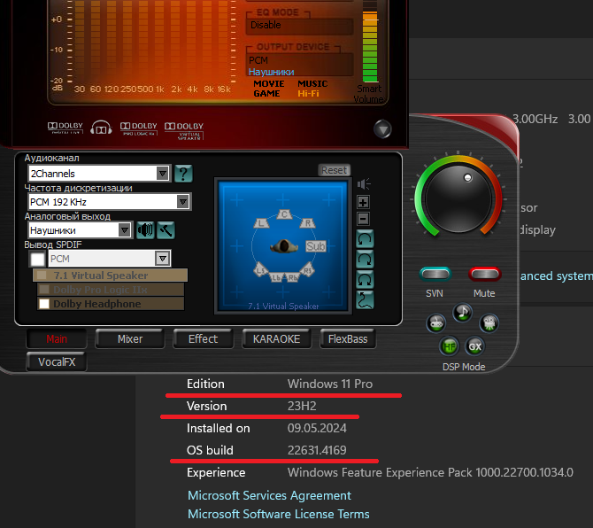Viewport: 593px width, 528px height.
Task: Select the center C speaker
Action: (x=284, y=214)
